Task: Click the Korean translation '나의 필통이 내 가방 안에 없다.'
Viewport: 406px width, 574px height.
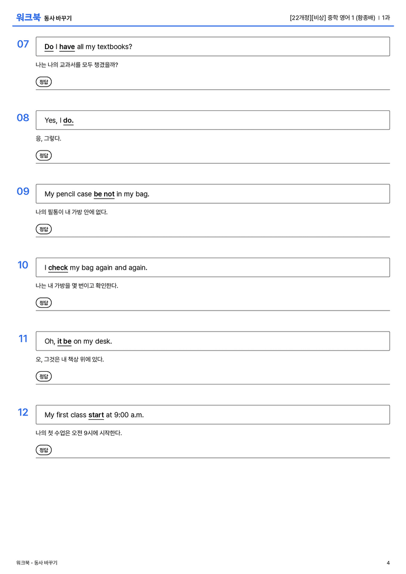Action: click(71, 212)
